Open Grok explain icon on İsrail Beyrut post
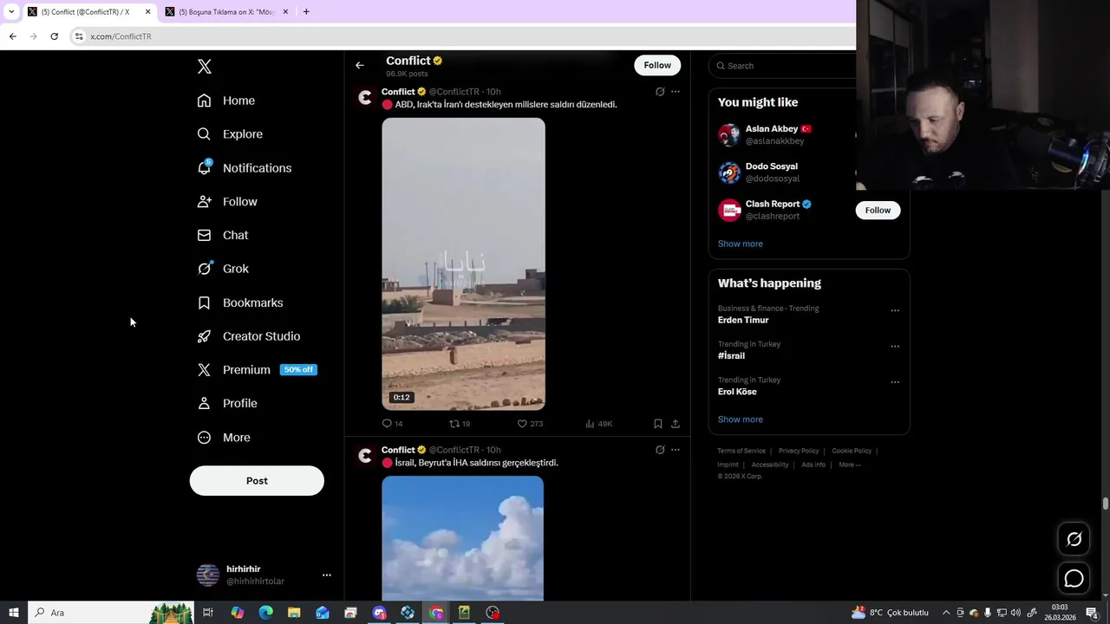Image resolution: width=1110 pixels, height=624 pixels. [x=660, y=450]
